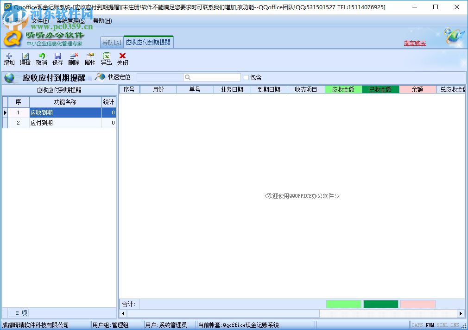Click the 淘宝购买 link
Viewport: 468px width, 330px height.
[416, 43]
